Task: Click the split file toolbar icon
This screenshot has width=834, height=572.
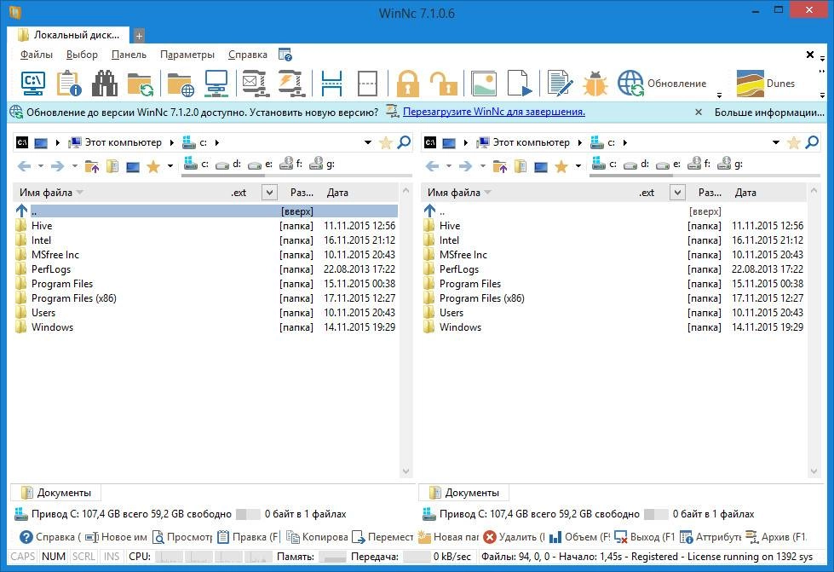Action: pyautogui.click(x=331, y=84)
